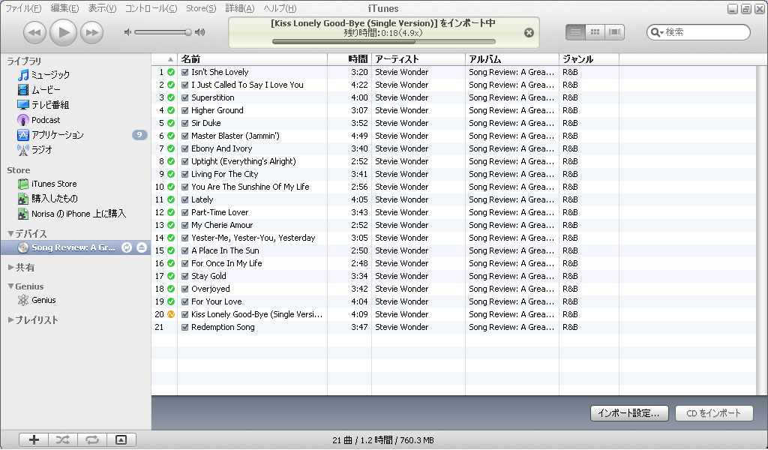Uncheck the Redemption Song checkbox
768x450 pixels.
click(x=185, y=327)
